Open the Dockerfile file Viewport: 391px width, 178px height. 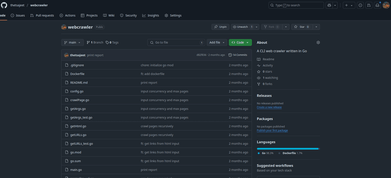coord(77,74)
